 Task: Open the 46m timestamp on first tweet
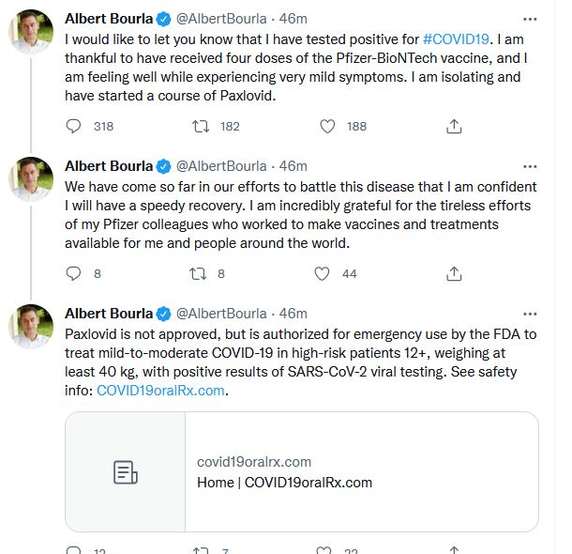[x=294, y=19]
